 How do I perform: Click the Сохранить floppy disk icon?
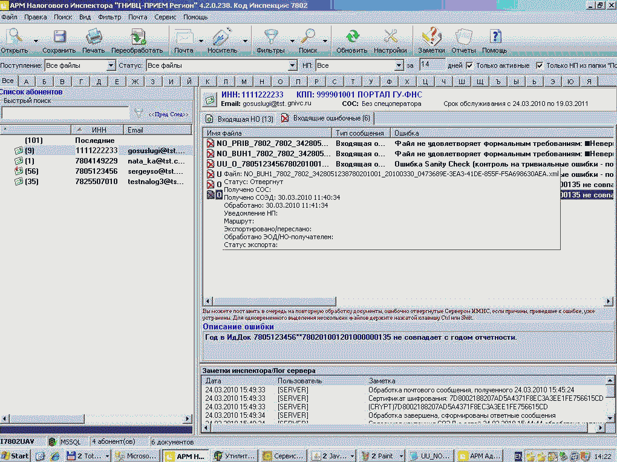tap(59, 38)
